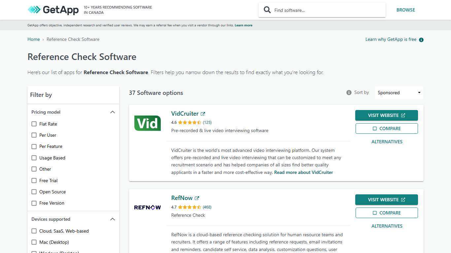Collapse the Pricing model filter section
This screenshot has height=253, width=451.
point(113,112)
